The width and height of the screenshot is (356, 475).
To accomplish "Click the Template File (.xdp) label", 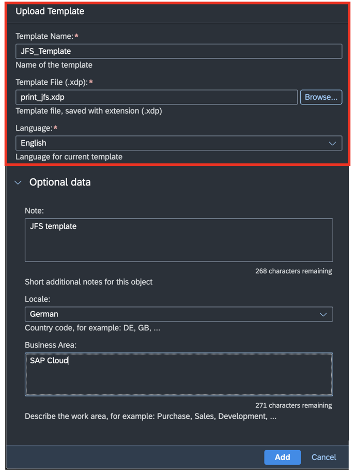I will point(52,82).
